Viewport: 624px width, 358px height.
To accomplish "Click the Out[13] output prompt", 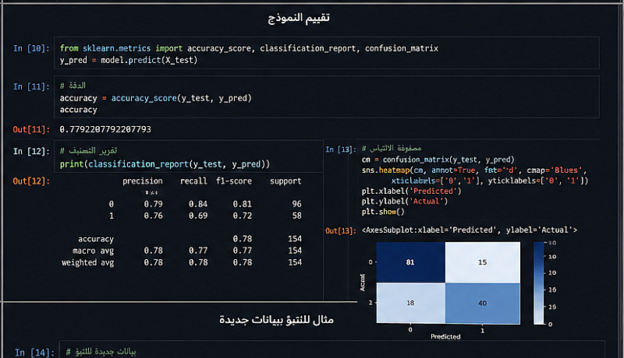I will pos(341,230).
